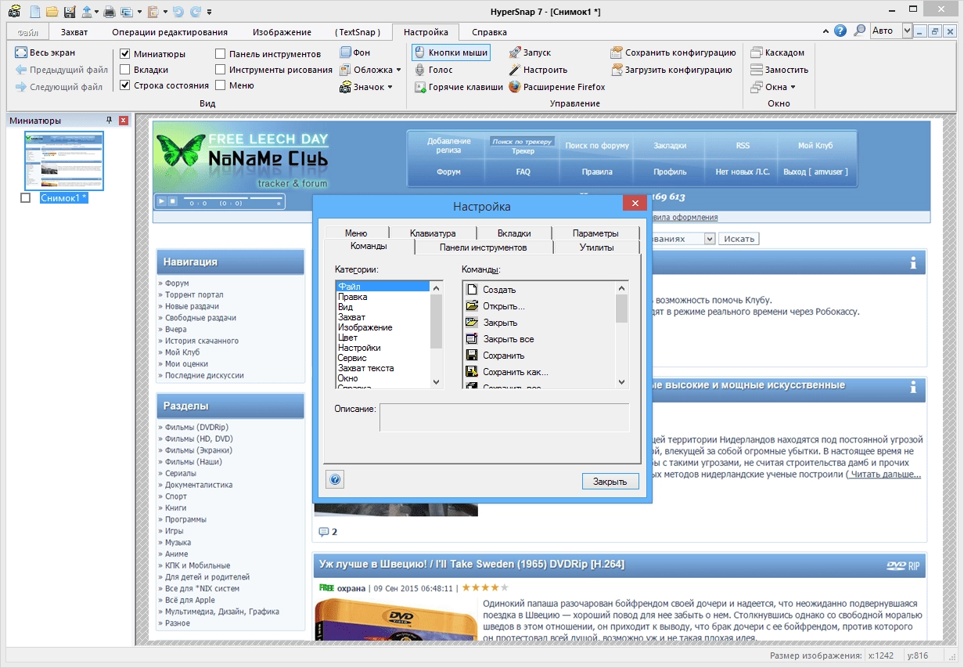
Task: Click the save diskette icon in quick access toolbar
Action: (69, 11)
